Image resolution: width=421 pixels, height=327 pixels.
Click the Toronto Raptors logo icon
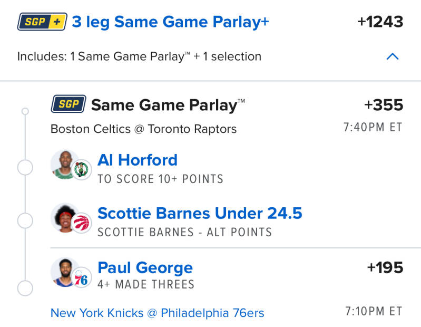click(x=82, y=223)
